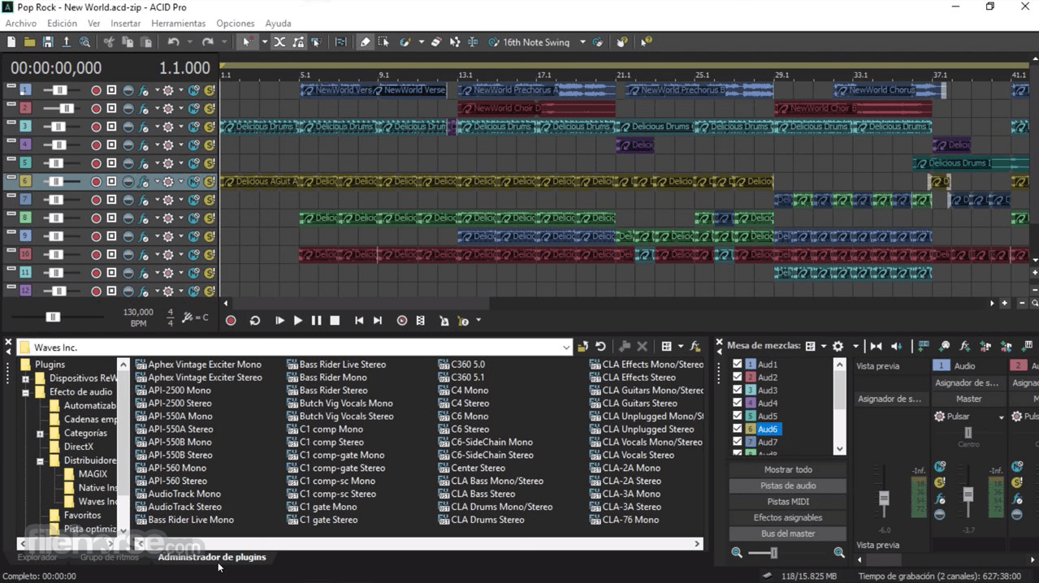Uncheck the Aud1 checkbox in mixer list
This screenshot has width=1039, height=583.
(738, 365)
